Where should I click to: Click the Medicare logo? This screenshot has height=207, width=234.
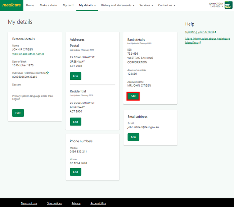coord(12,5)
